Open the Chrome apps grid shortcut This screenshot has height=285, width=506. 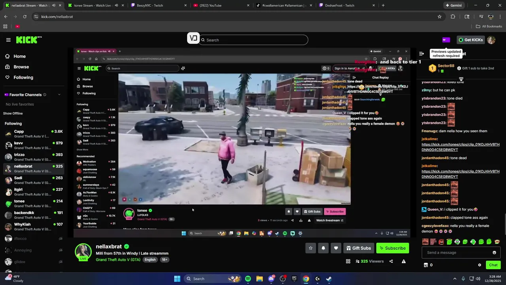pyautogui.click(x=5, y=27)
